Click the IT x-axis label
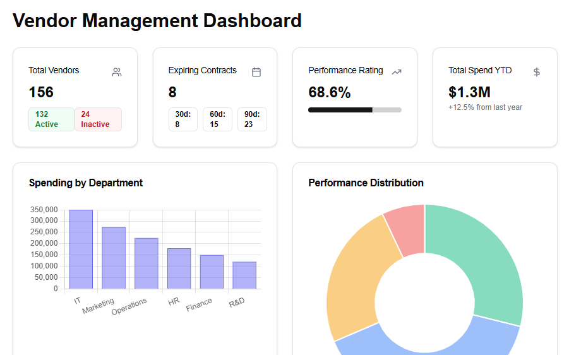This screenshot has width=569, height=355. point(77,301)
